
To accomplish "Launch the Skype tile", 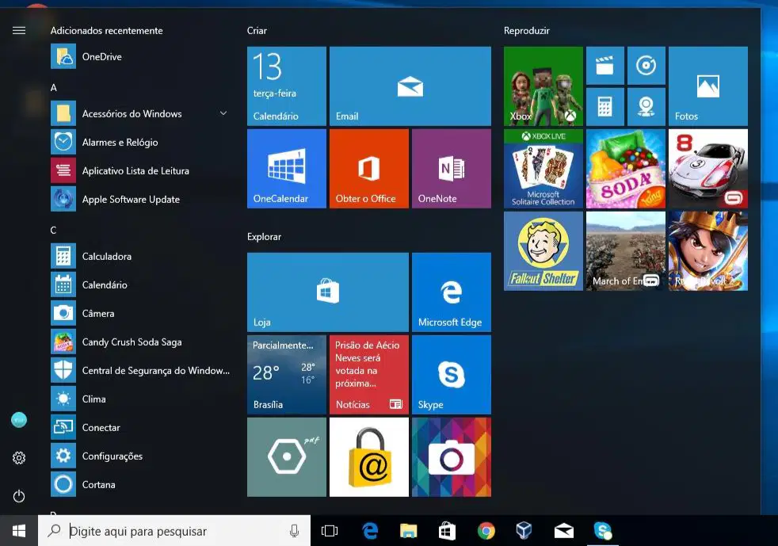I will [452, 375].
